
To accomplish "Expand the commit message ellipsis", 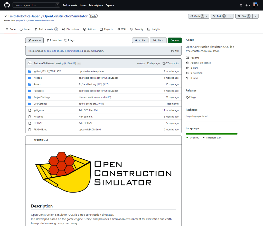I will [x=79, y=63].
